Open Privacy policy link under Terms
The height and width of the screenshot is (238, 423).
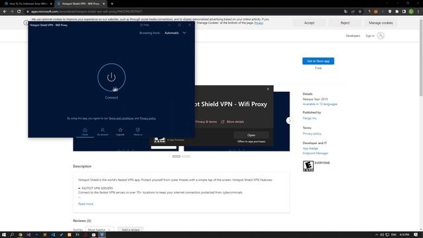click(312, 134)
